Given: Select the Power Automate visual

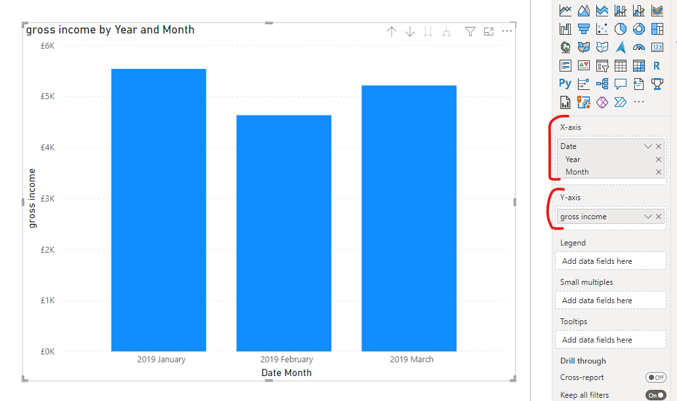Looking at the screenshot, I should 621,102.
